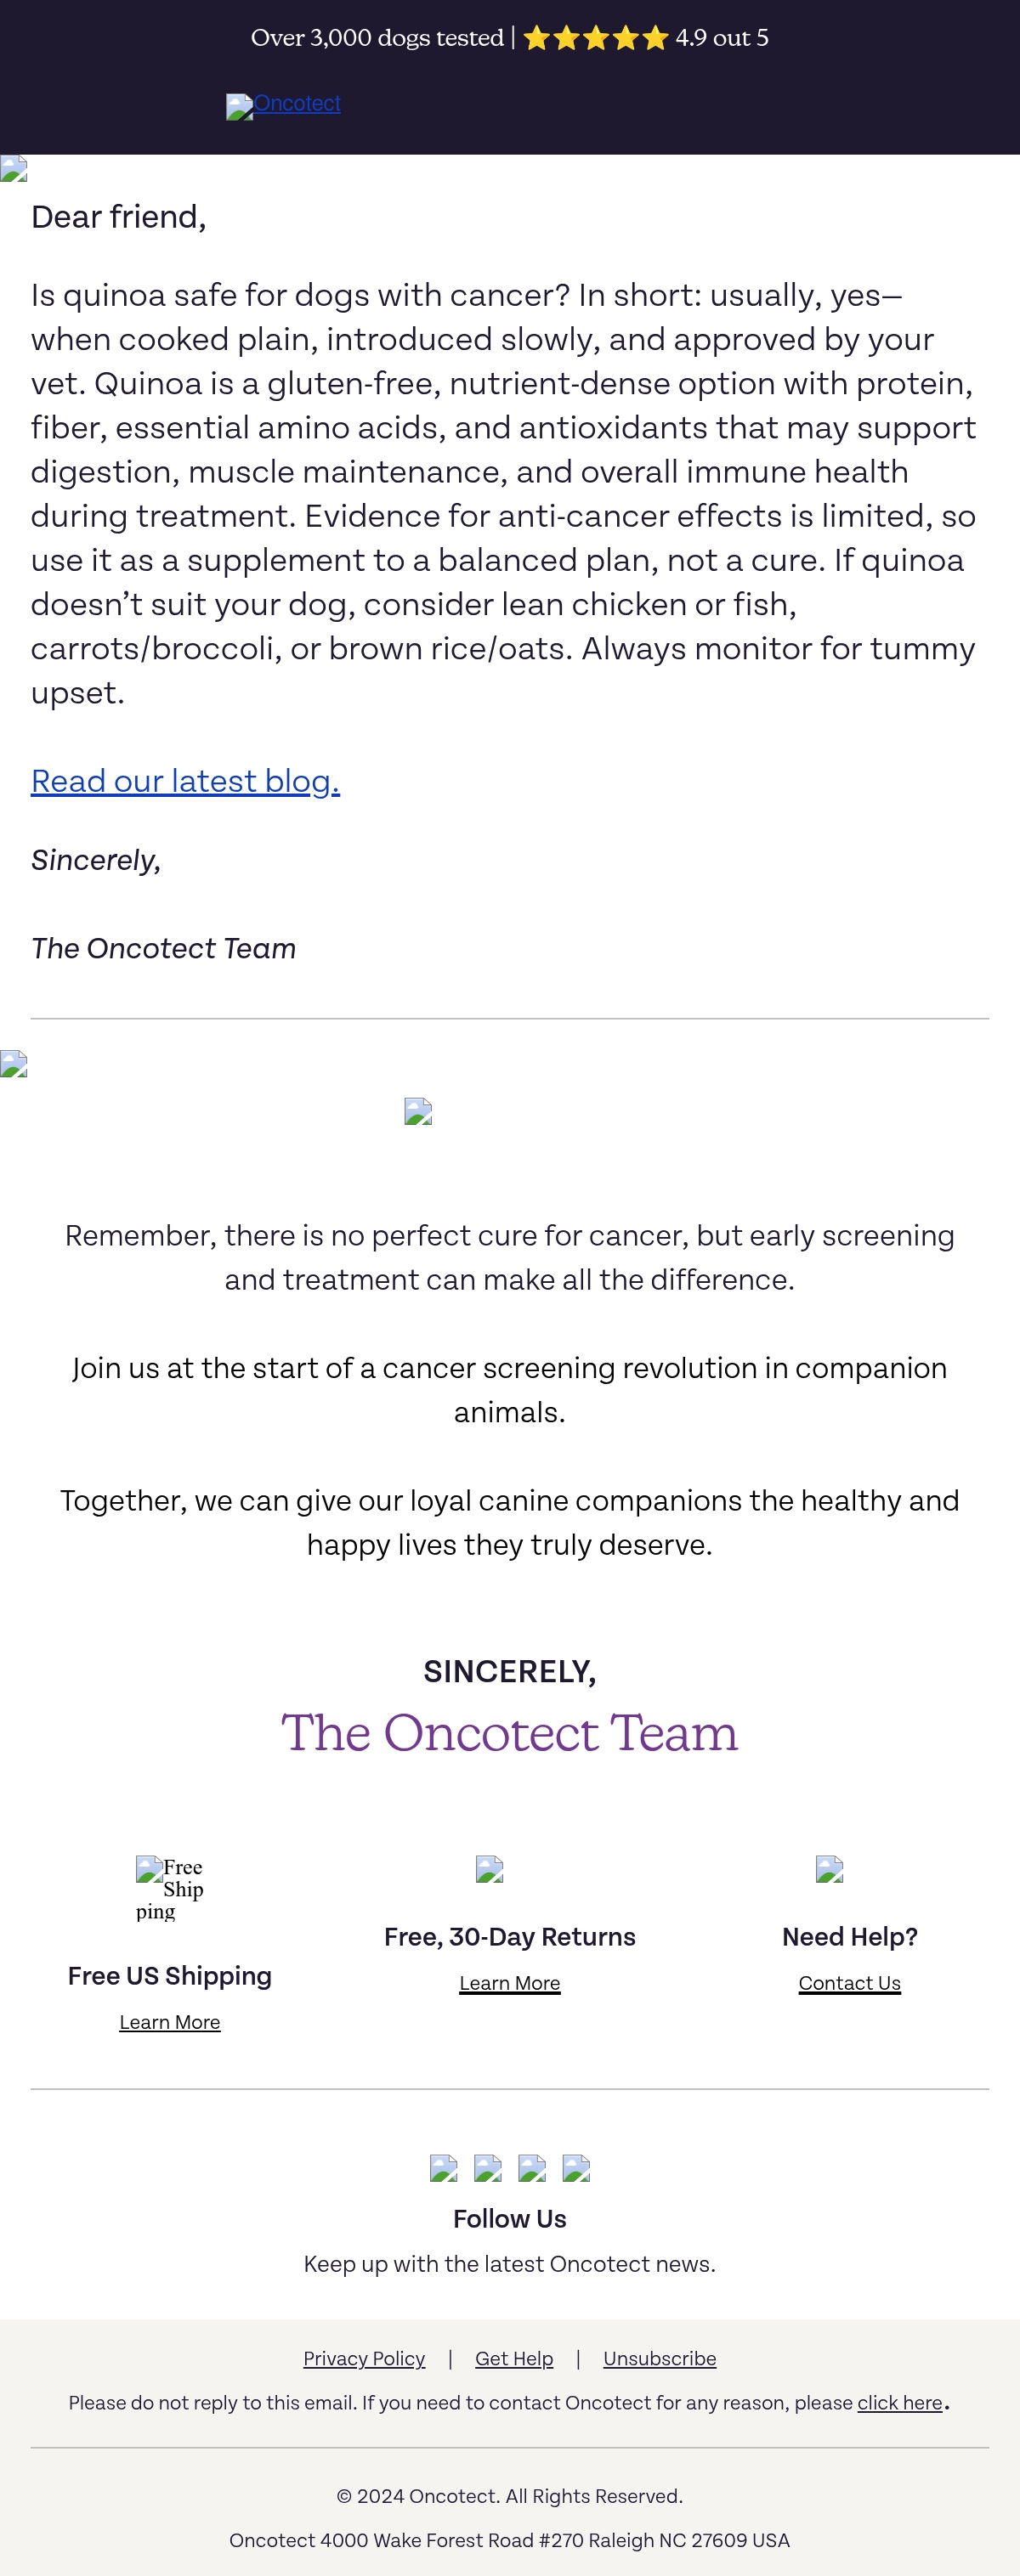1020x2576 pixels.
Task: Open the Privacy Policy link
Action: (x=364, y=2359)
